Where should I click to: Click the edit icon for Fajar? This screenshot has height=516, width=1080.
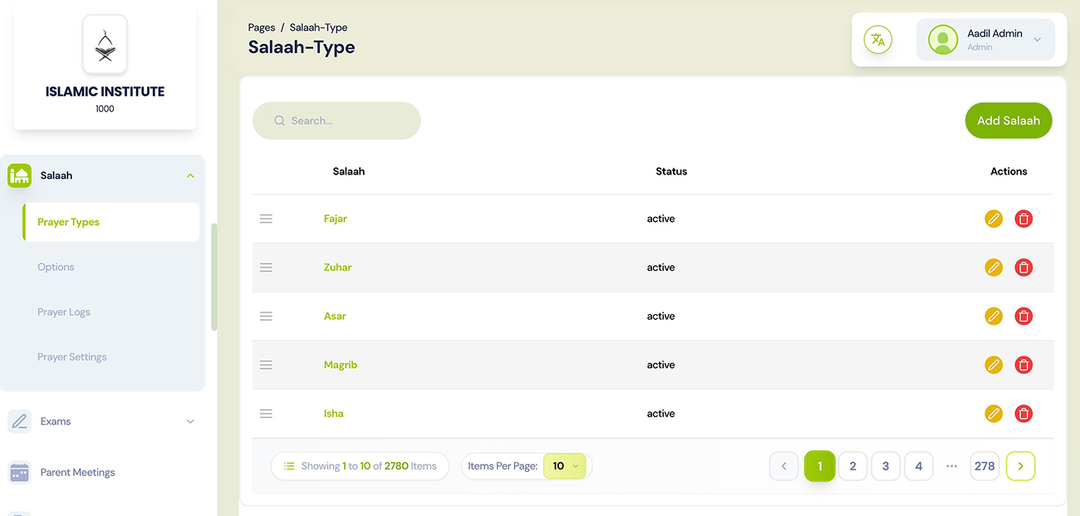tap(994, 219)
